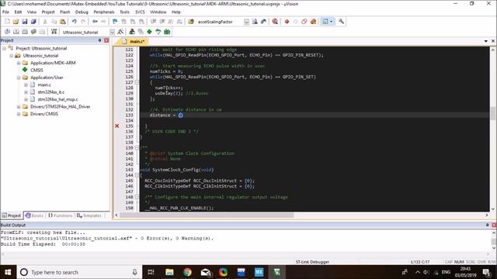Open the accelScalingFactor search dropdown
This screenshot has height=279, width=497.
pos(246,22)
